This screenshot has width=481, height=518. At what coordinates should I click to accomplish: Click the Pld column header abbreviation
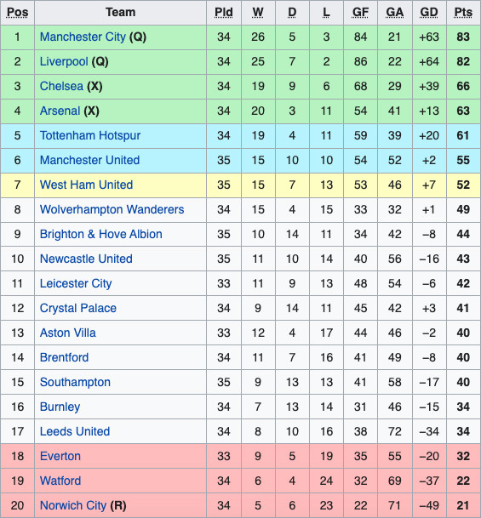tap(224, 12)
